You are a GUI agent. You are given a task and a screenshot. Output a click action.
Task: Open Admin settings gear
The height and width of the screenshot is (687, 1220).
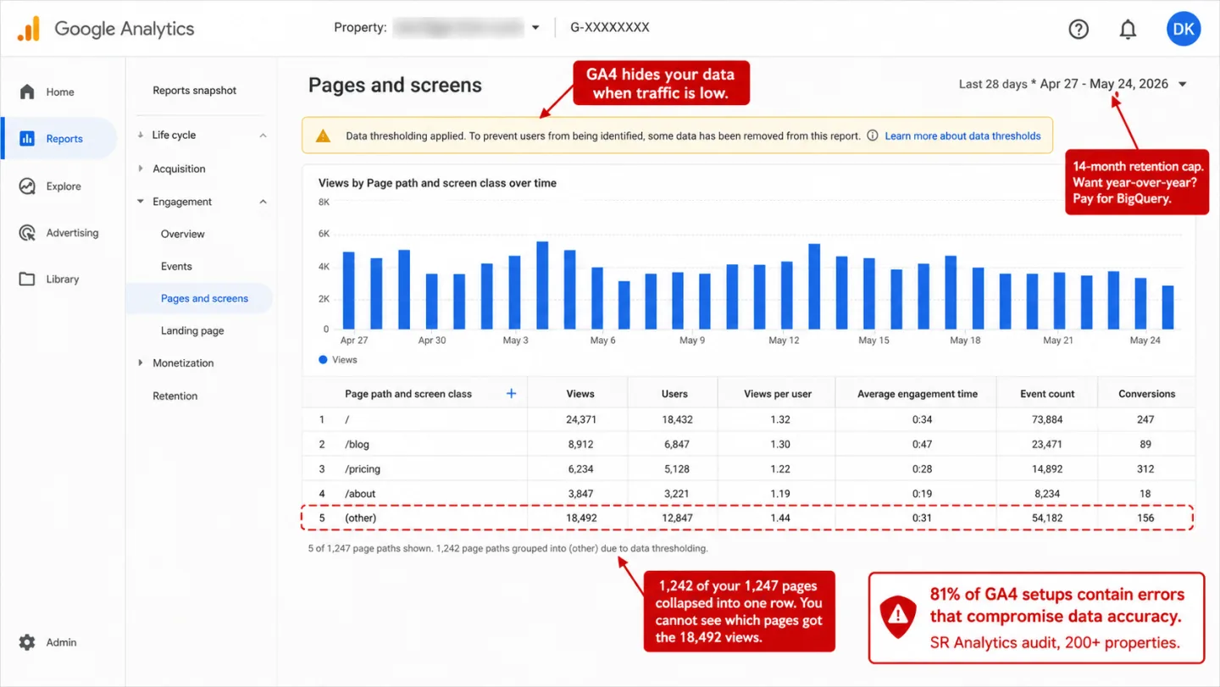click(x=27, y=642)
